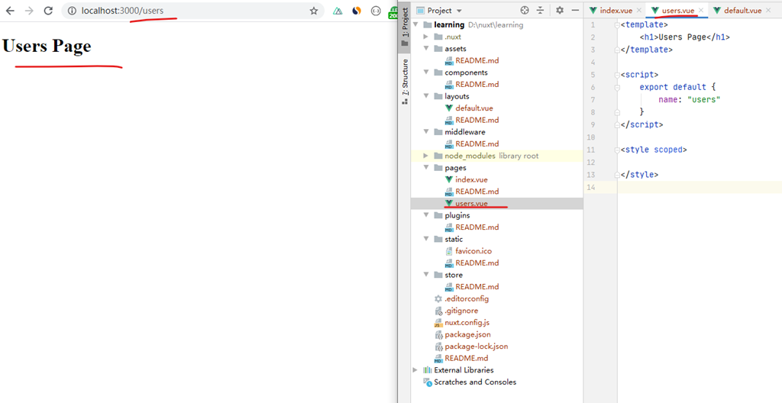Open package-lock.json file
The image size is (782, 403).
pos(477,347)
